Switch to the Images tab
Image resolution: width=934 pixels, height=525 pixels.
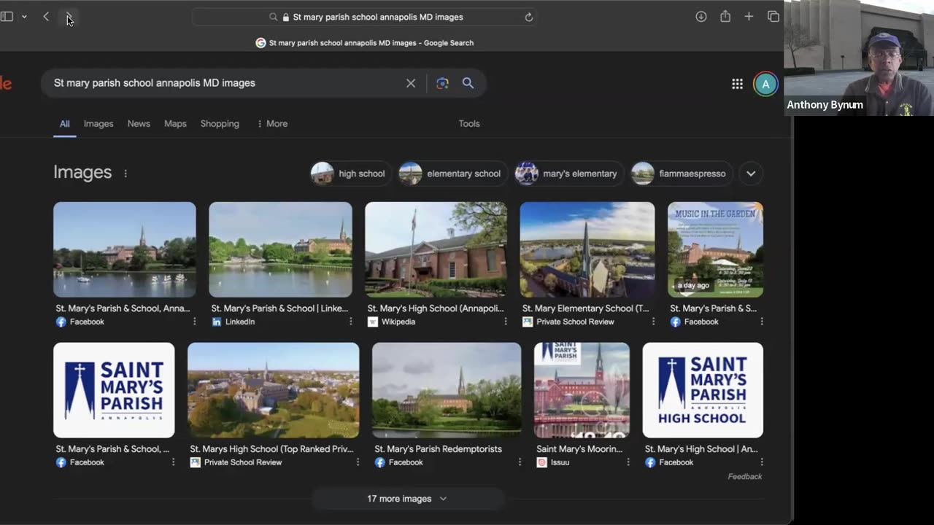click(99, 124)
